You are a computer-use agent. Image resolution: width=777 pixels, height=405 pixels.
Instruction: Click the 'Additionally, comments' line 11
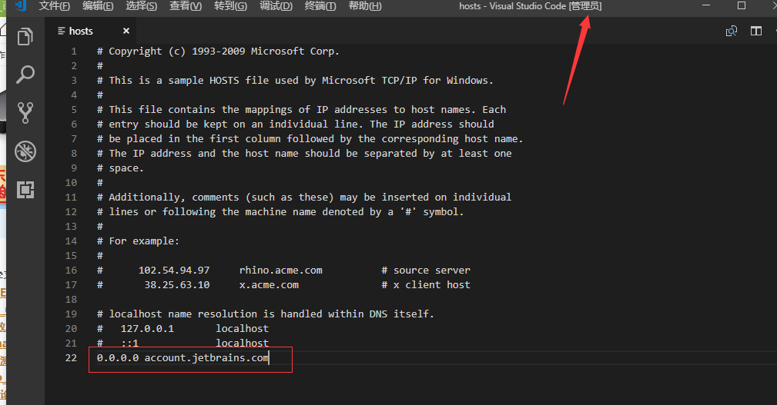pyautogui.click(x=304, y=197)
